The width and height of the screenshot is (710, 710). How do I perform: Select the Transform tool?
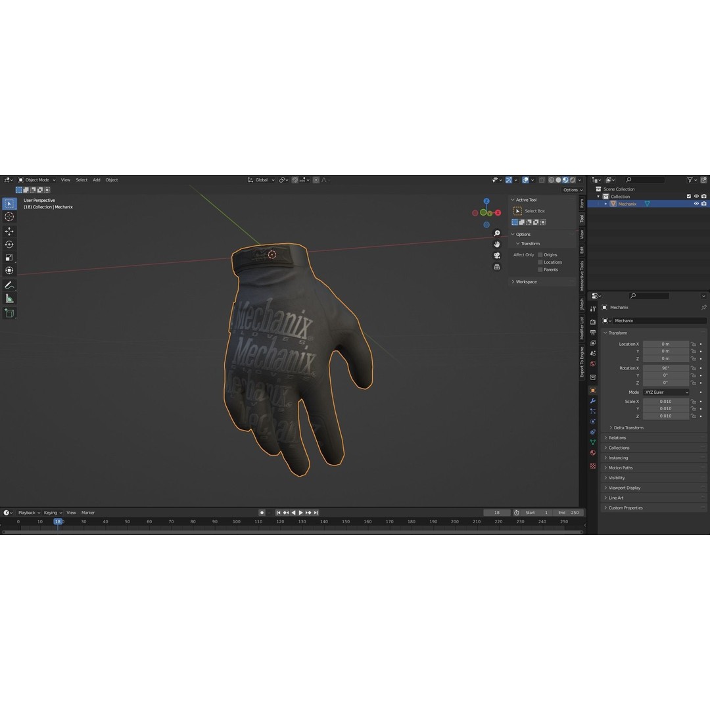click(x=9, y=271)
